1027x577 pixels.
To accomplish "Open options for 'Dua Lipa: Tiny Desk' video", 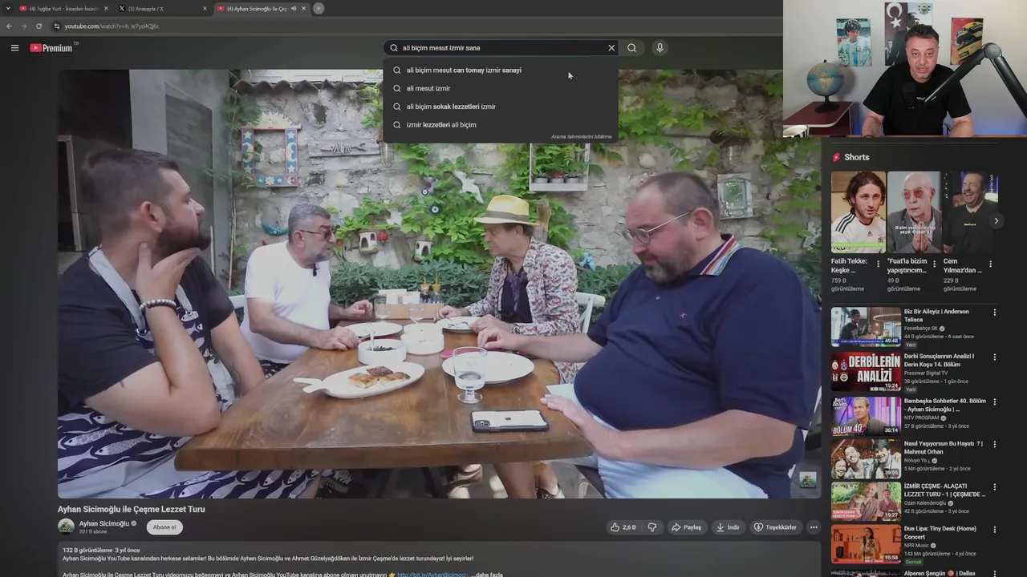I will coord(995,530).
